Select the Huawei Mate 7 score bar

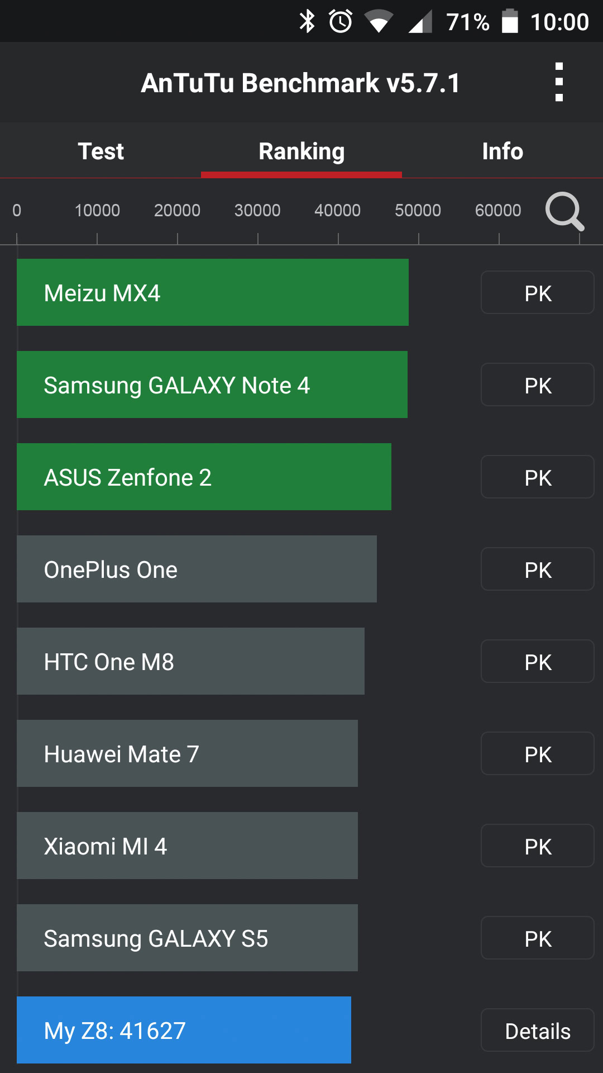click(187, 753)
